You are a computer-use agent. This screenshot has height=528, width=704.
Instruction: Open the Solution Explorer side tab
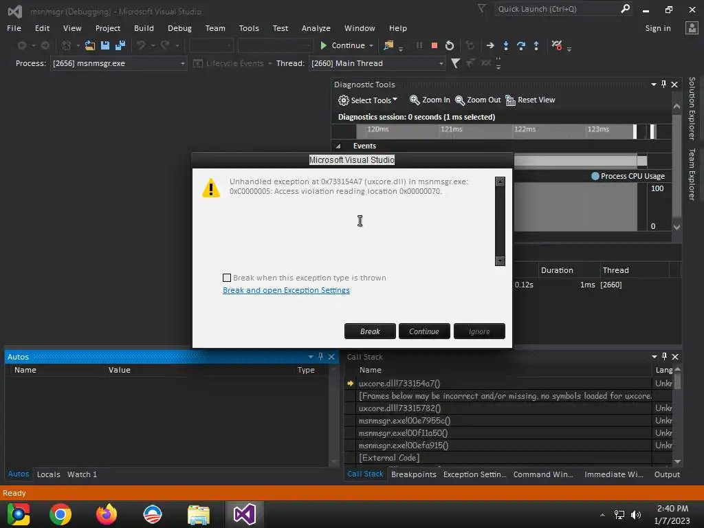[x=692, y=108]
